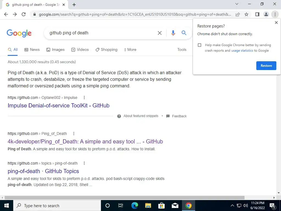Image resolution: width=281 pixels, height=211 pixels.
Task: Open Impulse Denial-of-service ToolKit result
Action: pos(58,105)
